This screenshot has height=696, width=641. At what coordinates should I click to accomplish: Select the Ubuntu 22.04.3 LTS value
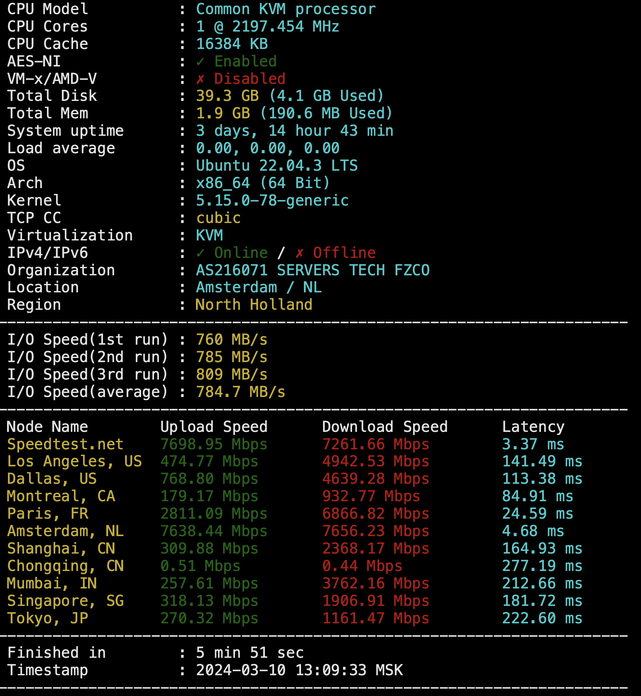(276, 166)
